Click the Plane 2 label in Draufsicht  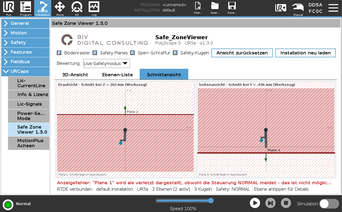pyautogui.click(x=132, y=112)
